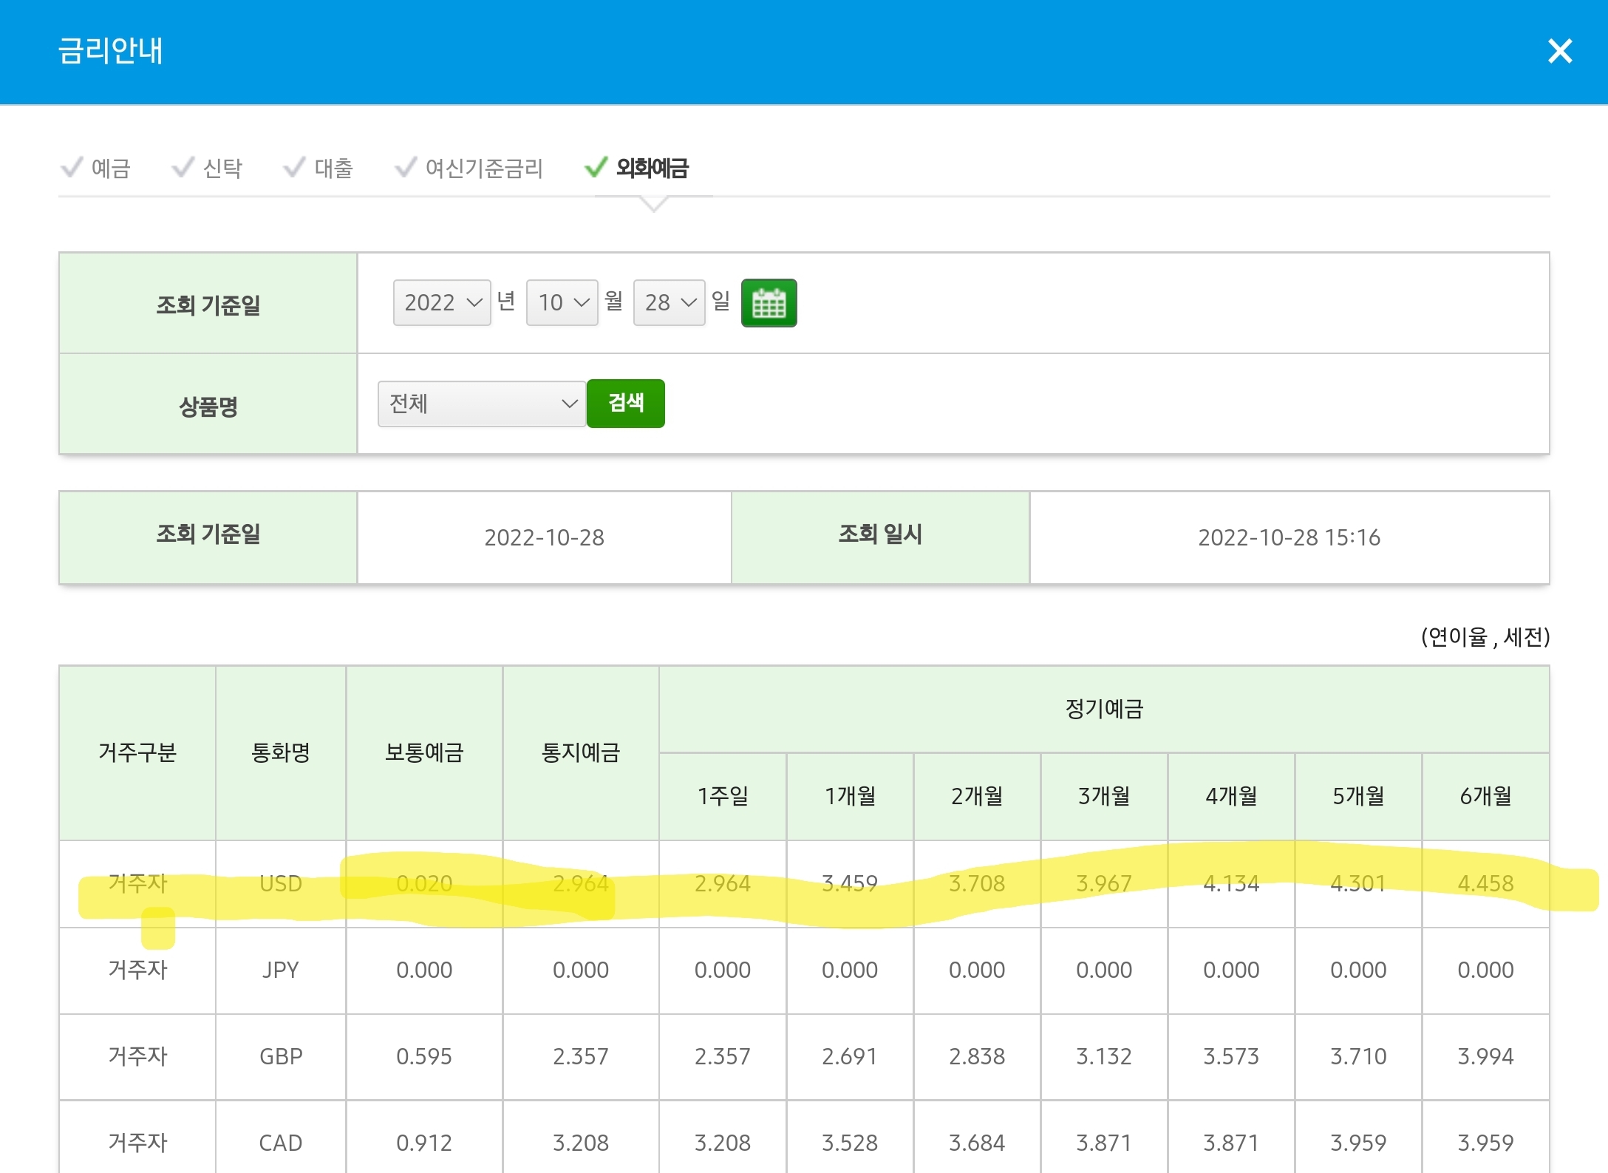Viewport: 1608px width, 1173px height.
Task: Click the 정기예금 column header
Action: pyautogui.click(x=1104, y=710)
